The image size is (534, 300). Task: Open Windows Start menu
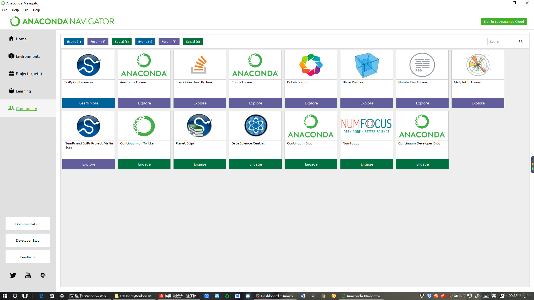(5, 296)
